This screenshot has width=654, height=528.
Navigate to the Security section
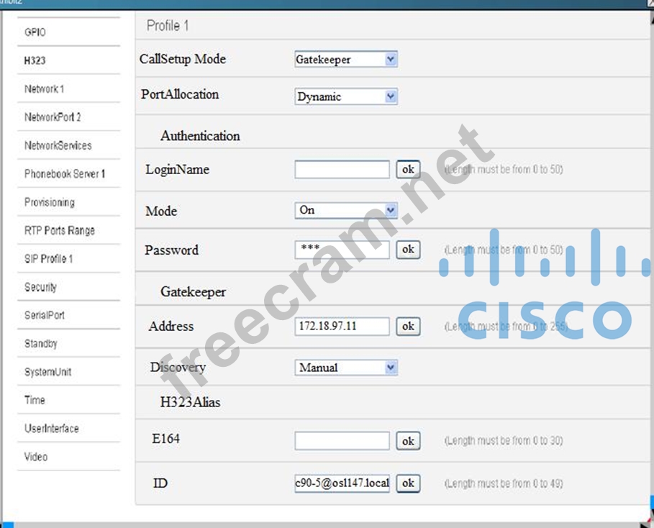[x=40, y=287]
